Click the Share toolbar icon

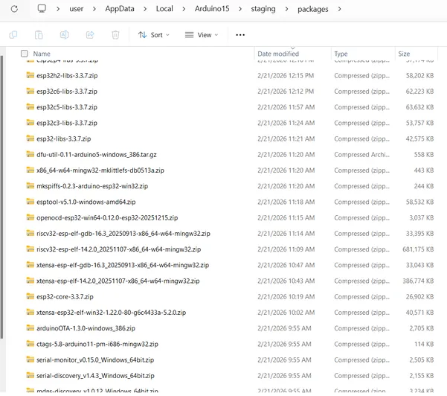pos(90,35)
